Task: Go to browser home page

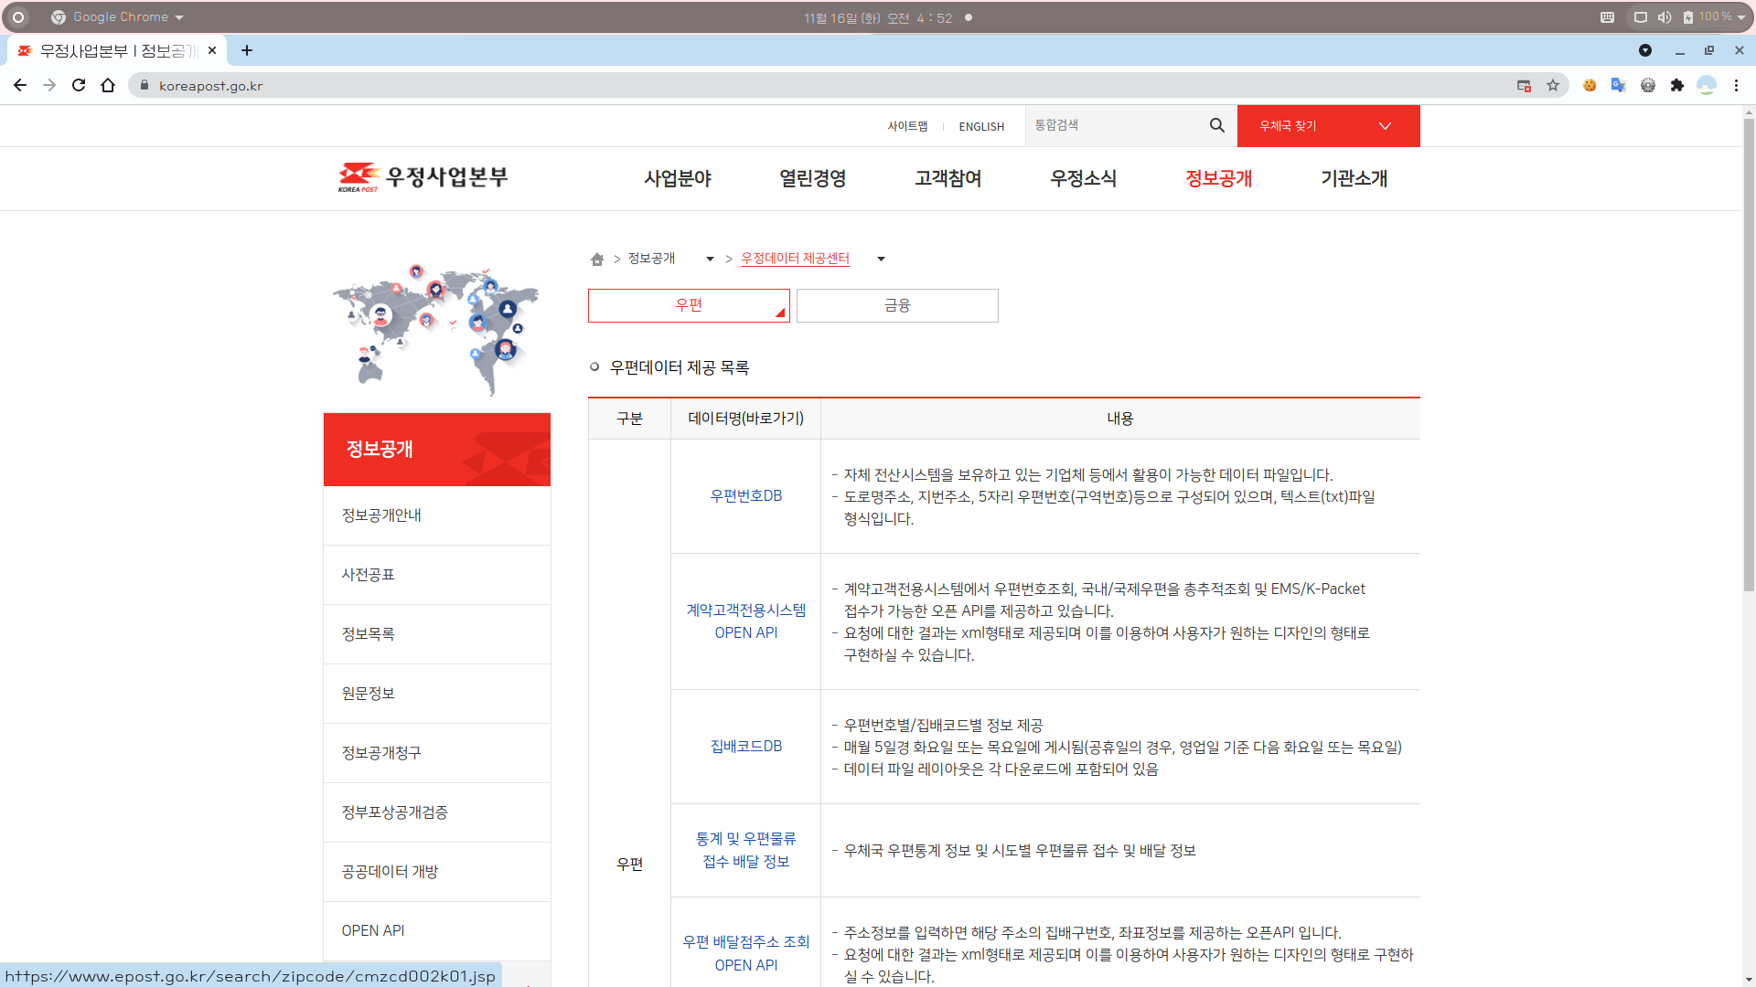Action: click(x=108, y=85)
